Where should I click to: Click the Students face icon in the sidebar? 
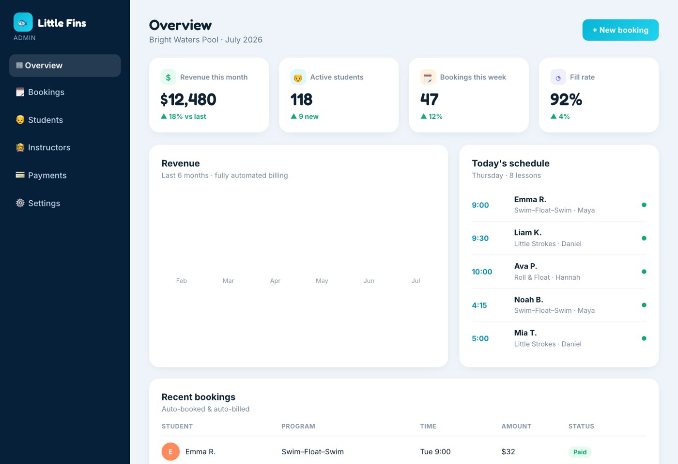pos(20,120)
